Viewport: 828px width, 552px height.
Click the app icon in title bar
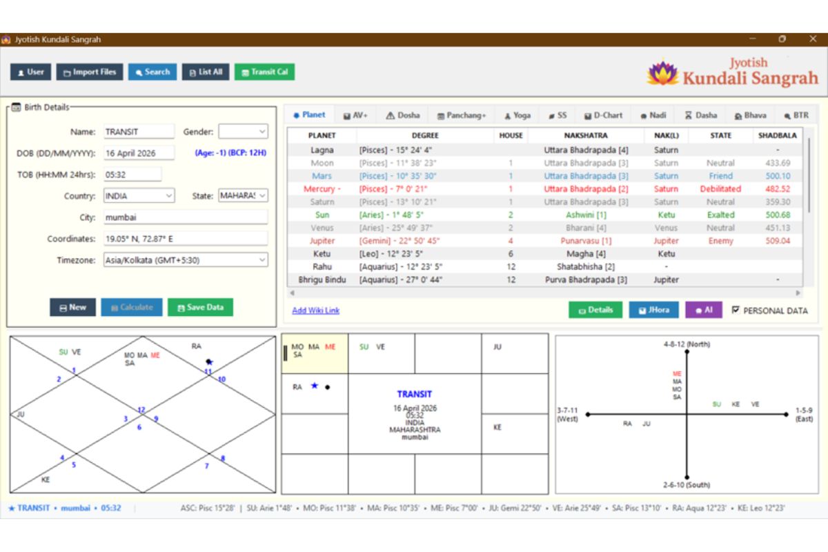(x=6, y=39)
